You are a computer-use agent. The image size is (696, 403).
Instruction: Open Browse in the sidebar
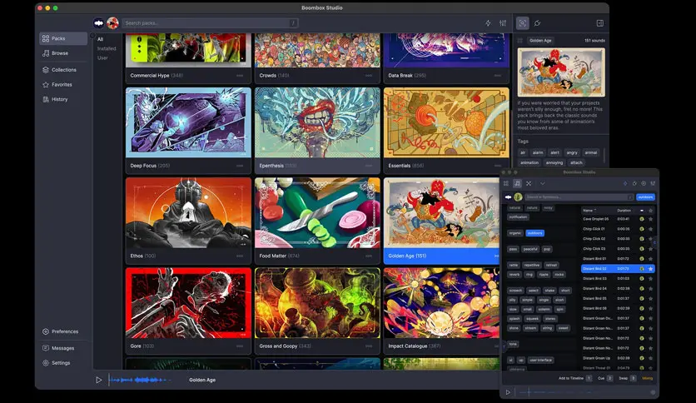pyautogui.click(x=56, y=53)
